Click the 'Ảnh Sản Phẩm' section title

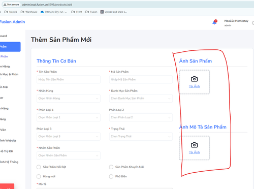(196, 61)
